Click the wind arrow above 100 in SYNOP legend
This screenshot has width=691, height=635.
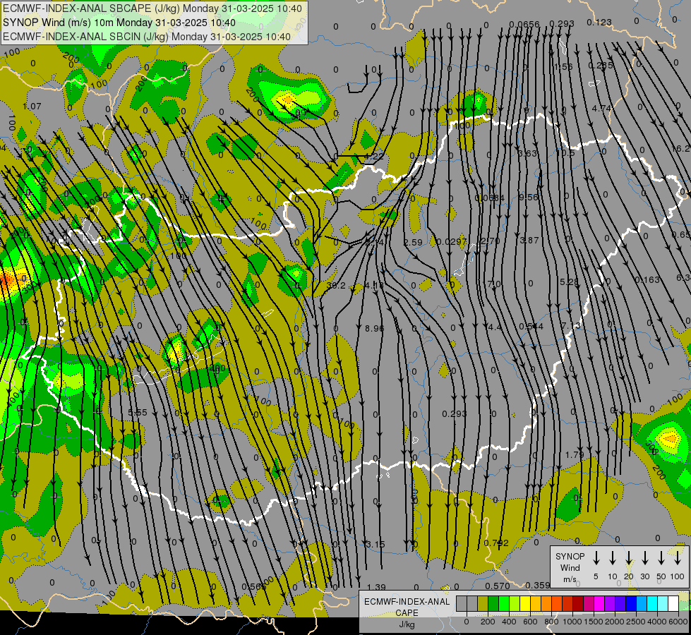pyautogui.click(x=678, y=558)
